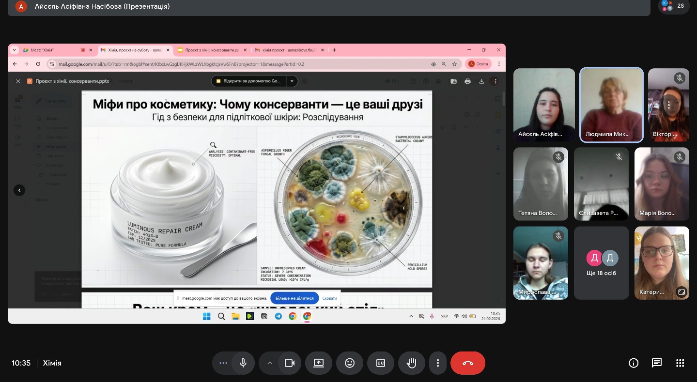Open the meeting chat panel
The height and width of the screenshot is (382, 697).
[656, 363]
